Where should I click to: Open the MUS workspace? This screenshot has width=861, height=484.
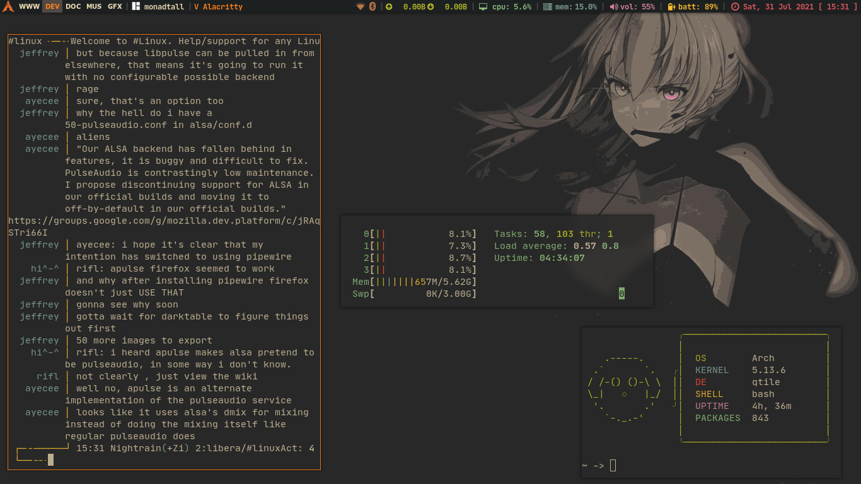coord(93,6)
